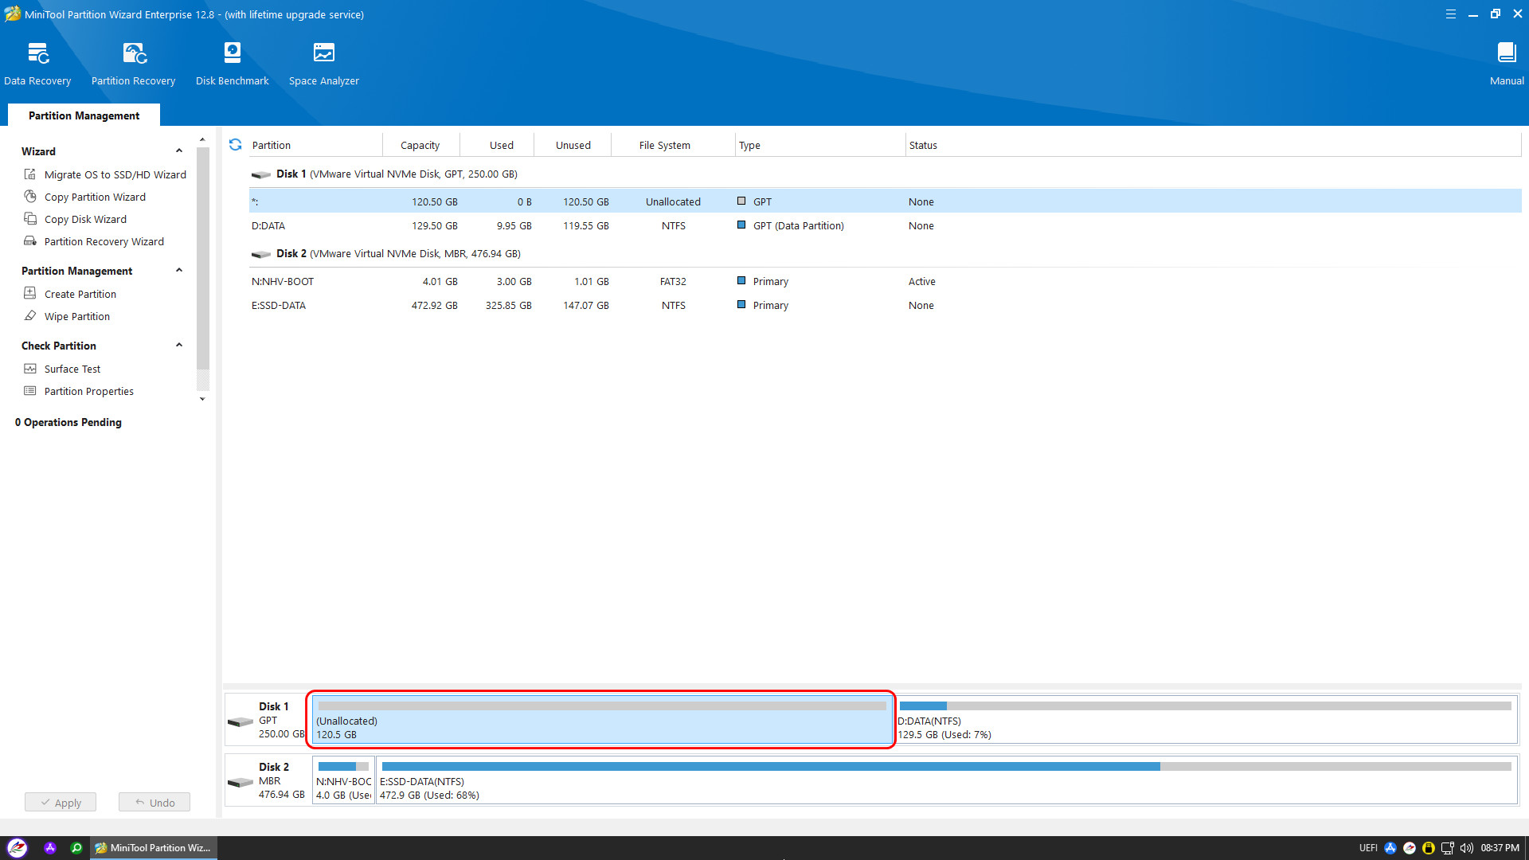Click the Undo button

(x=154, y=802)
